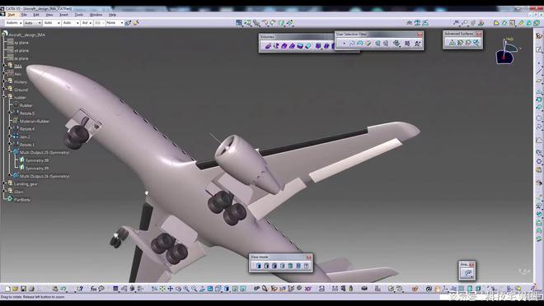
Task: Click the New document icon in bottom toolbar
Action: 7,289
